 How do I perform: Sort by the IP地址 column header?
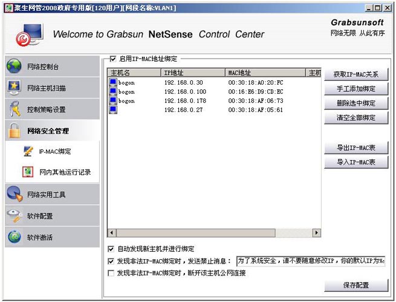(x=193, y=72)
